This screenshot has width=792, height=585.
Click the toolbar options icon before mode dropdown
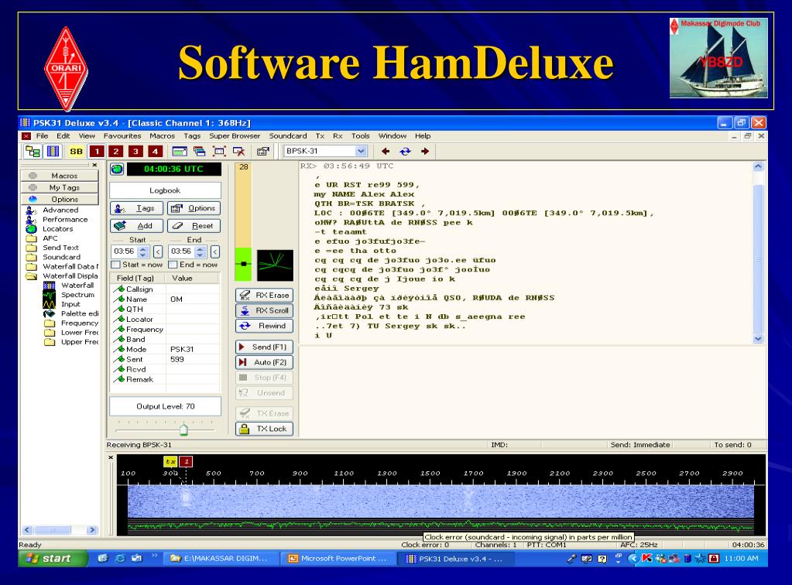[262, 151]
